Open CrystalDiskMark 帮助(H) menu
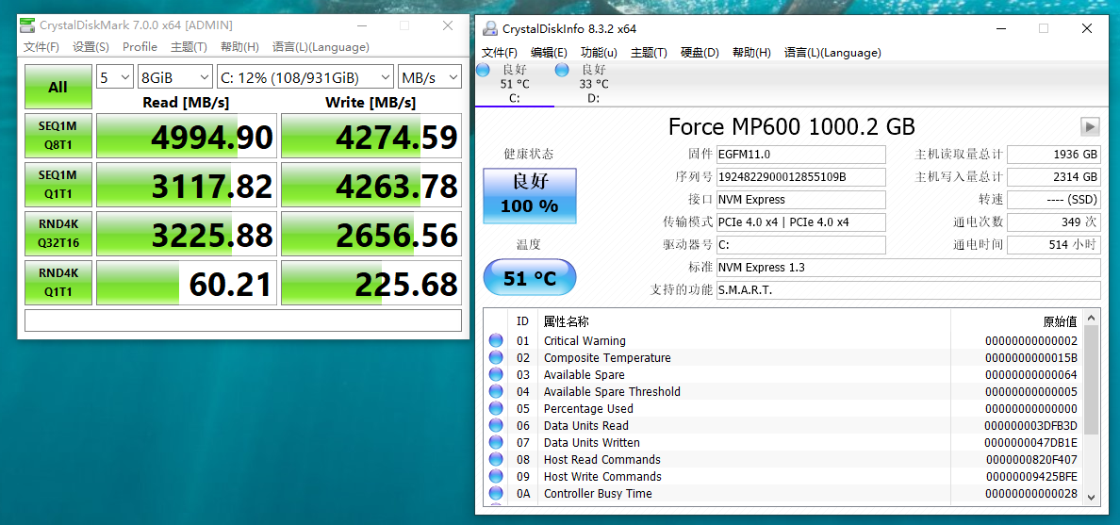 pyautogui.click(x=239, y=47)
